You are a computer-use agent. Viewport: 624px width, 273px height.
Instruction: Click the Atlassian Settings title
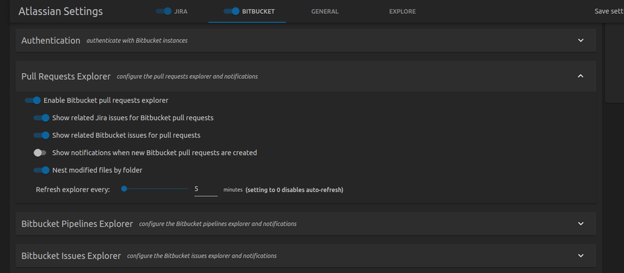tap(61, 11)
